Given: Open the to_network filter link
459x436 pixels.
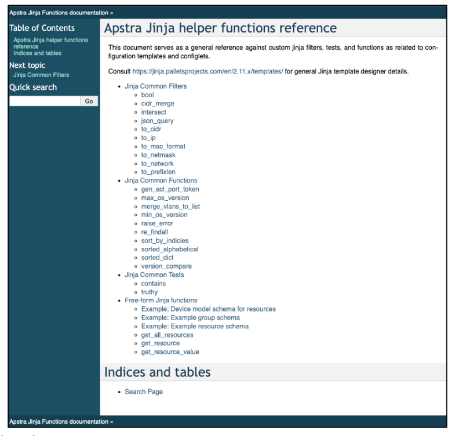Looking at the screenshot, I should pyautogui.click(x=157, y=164).
